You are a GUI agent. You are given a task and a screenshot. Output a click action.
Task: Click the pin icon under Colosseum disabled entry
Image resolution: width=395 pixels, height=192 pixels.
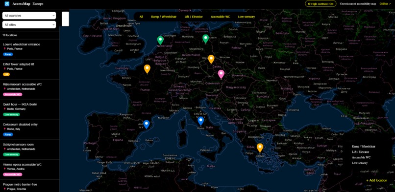[4, 129]
